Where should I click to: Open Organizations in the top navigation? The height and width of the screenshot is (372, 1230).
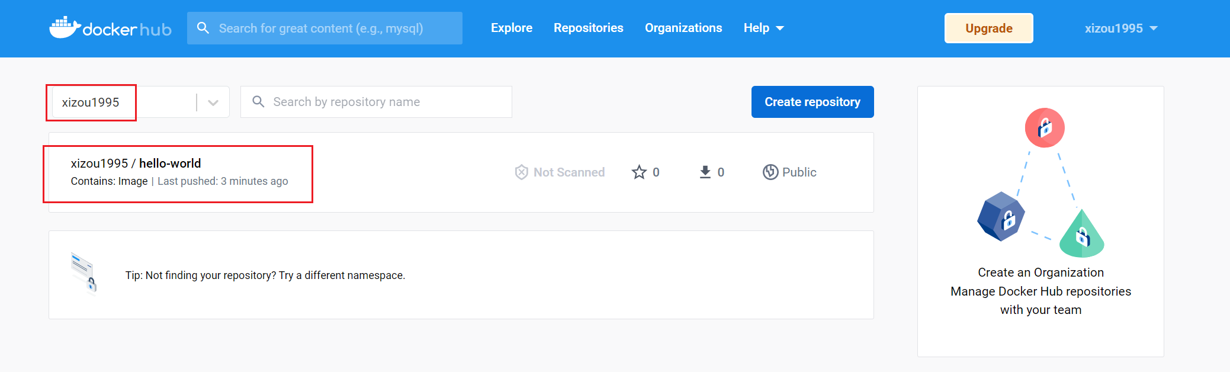tap(683, 28)
